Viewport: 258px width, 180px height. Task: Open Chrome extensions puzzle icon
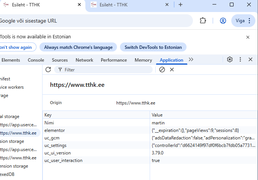203,21
